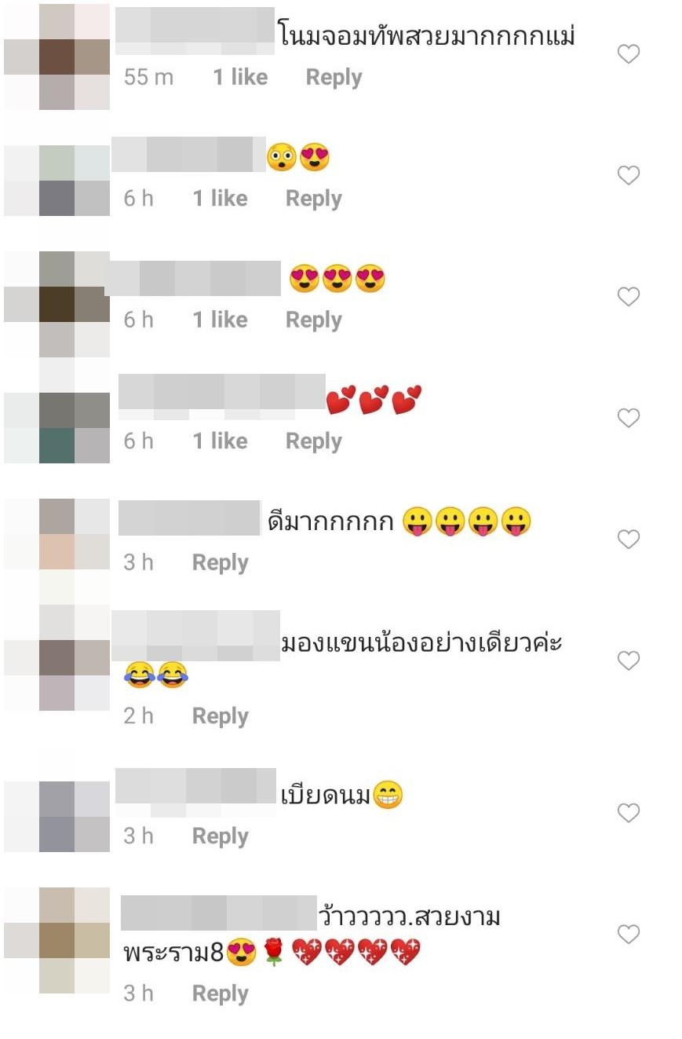Viewport: 682px width, 1039px height.
Task: Like the comment mentioning พระราม8
Action: pyautogui.click(x=629, y=934)
